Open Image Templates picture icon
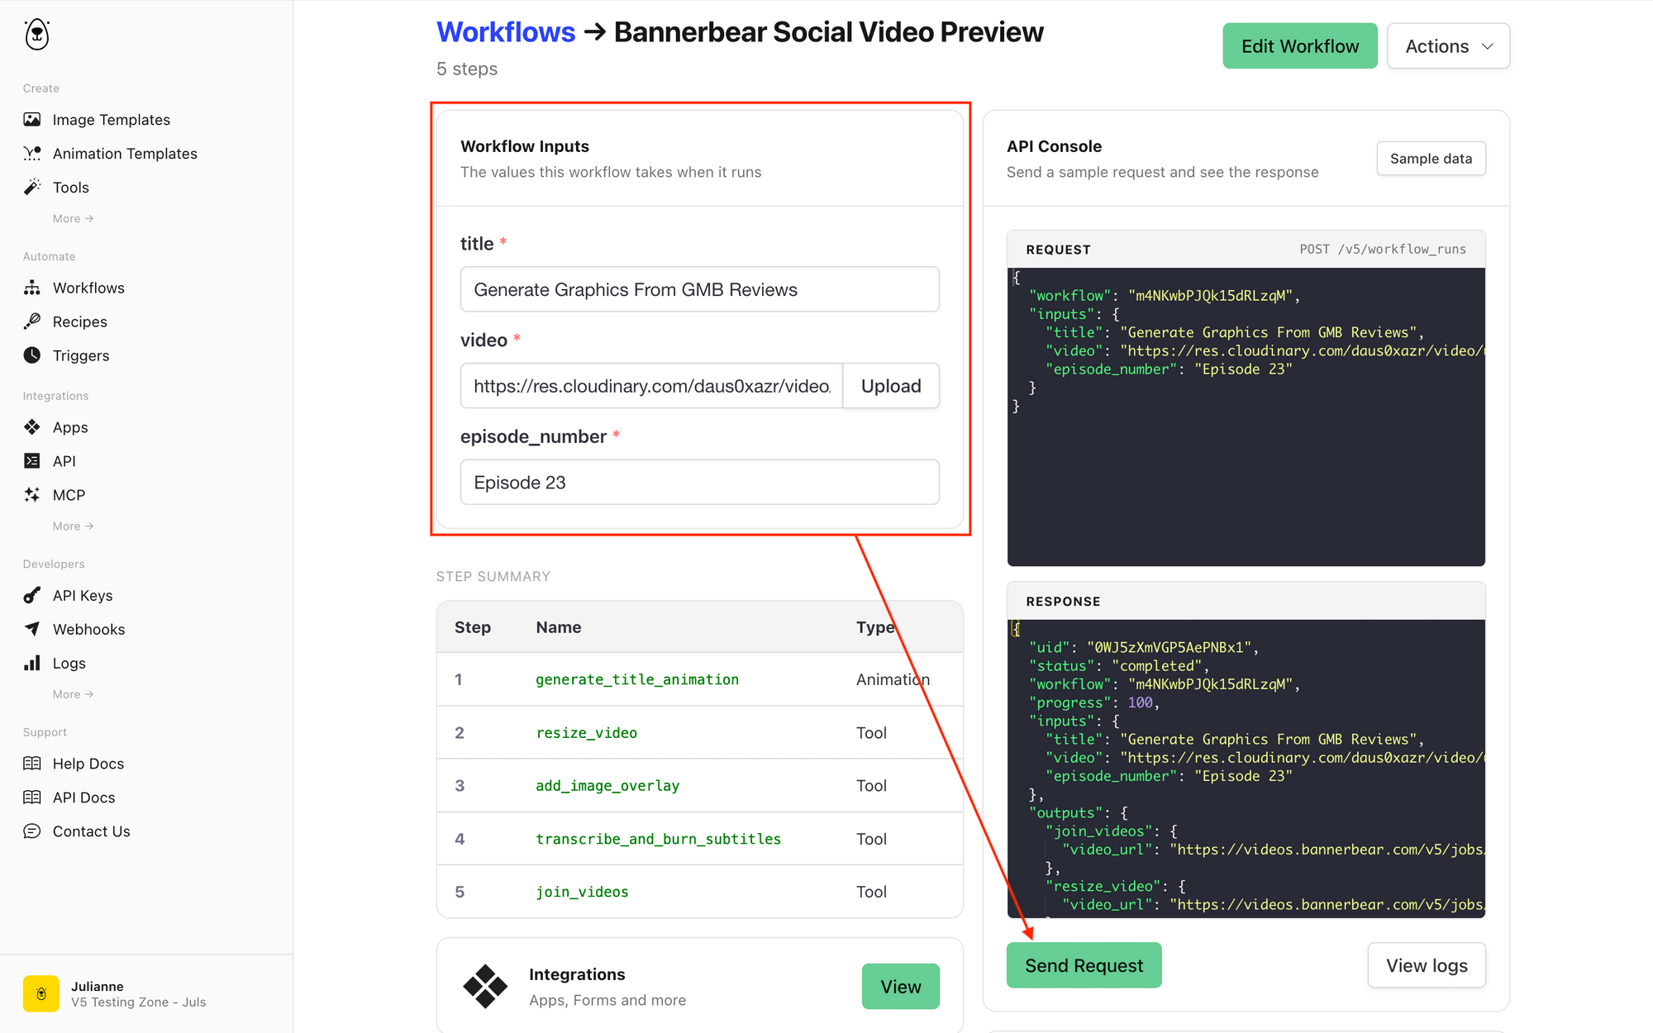1653x1033 pixels. [x=32, y=120]
